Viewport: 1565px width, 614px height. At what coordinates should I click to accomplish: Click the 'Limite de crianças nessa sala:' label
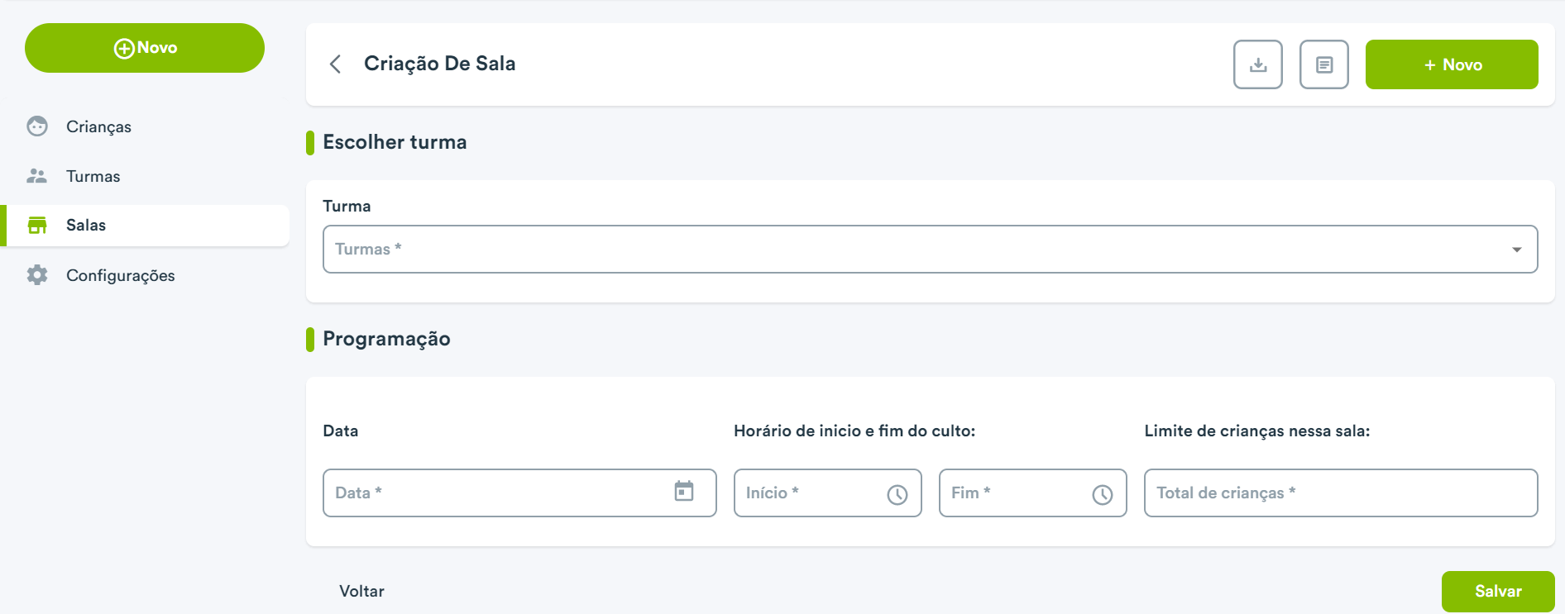point(1257,431)
